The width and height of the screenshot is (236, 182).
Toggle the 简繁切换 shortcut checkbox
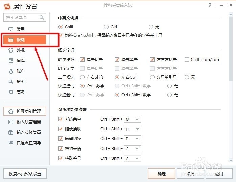point(61,138)
